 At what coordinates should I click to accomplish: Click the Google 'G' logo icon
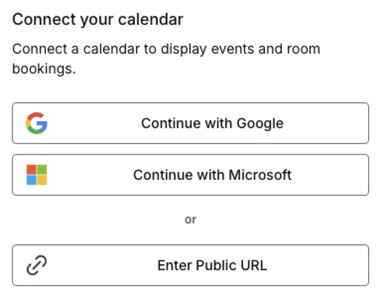[x=37, y=123]
